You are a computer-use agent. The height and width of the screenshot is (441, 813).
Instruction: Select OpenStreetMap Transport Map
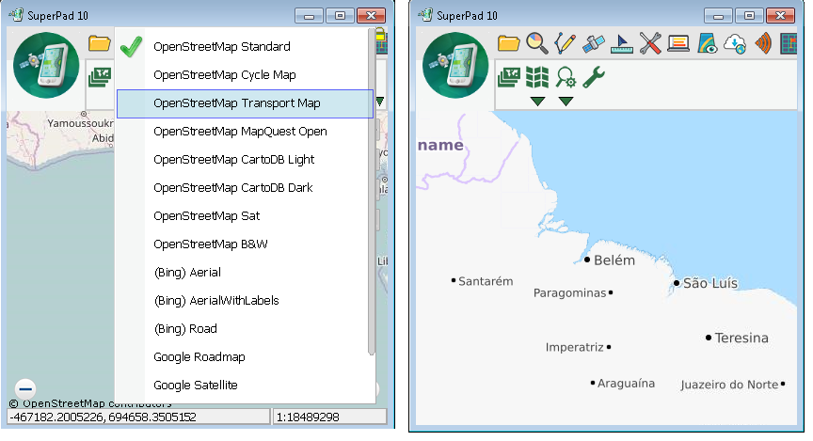(245, 103)
